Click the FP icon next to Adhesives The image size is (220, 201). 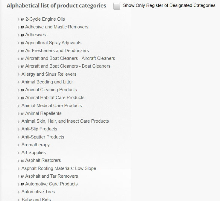(23, 35)
